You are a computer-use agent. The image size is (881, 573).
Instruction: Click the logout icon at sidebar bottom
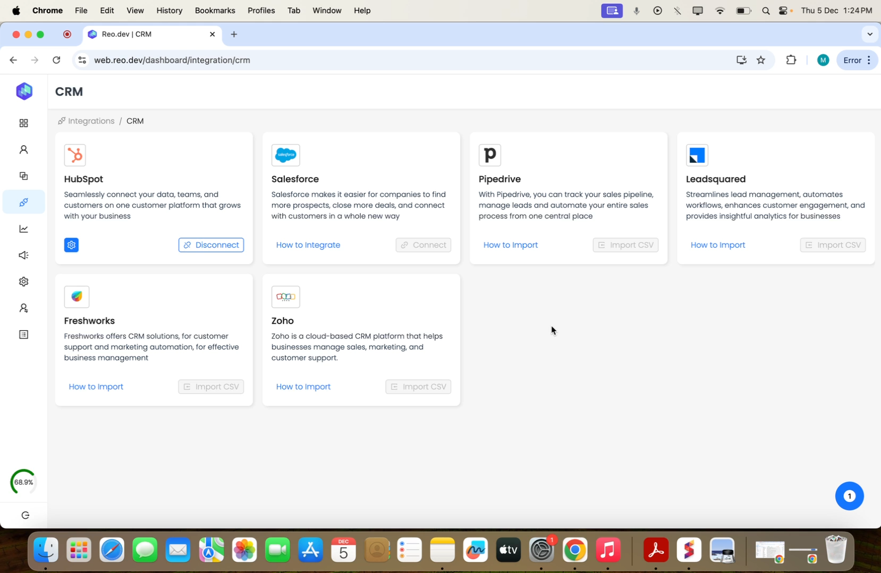(25, 515)
